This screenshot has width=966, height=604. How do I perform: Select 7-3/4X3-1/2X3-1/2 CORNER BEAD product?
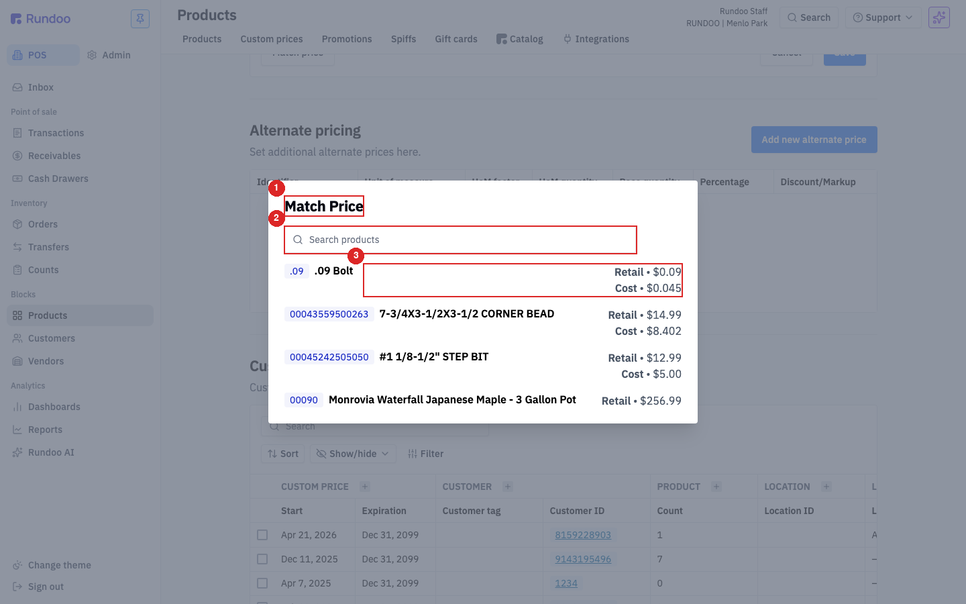483,323
